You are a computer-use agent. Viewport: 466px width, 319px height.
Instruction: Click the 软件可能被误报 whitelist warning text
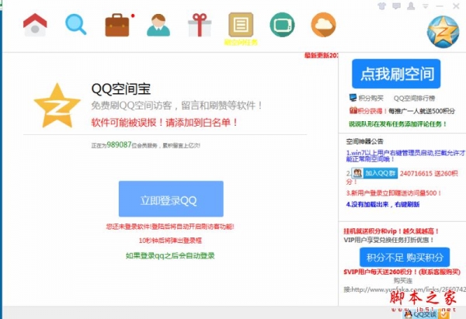tap(164, 122)
